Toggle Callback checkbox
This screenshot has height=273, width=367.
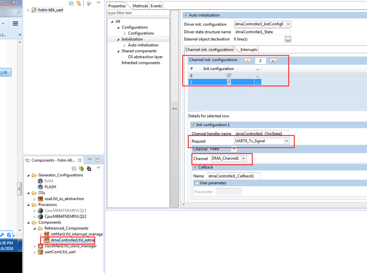pyautogui.click(x=195, y=167)
